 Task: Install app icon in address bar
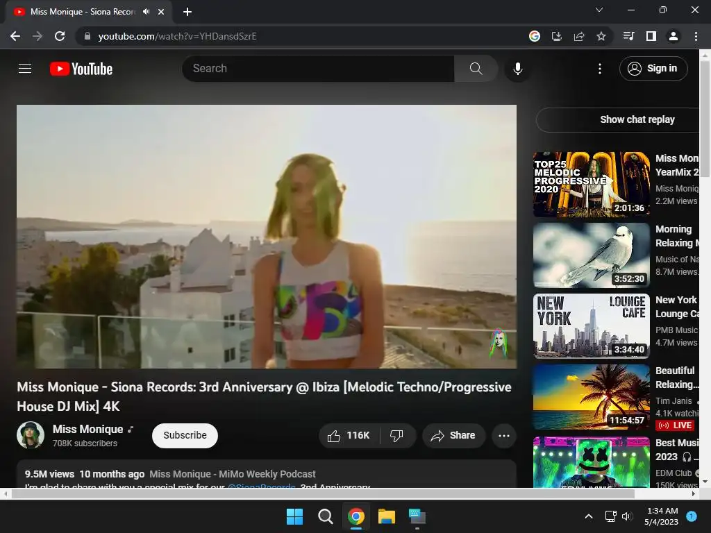(557, 36)
